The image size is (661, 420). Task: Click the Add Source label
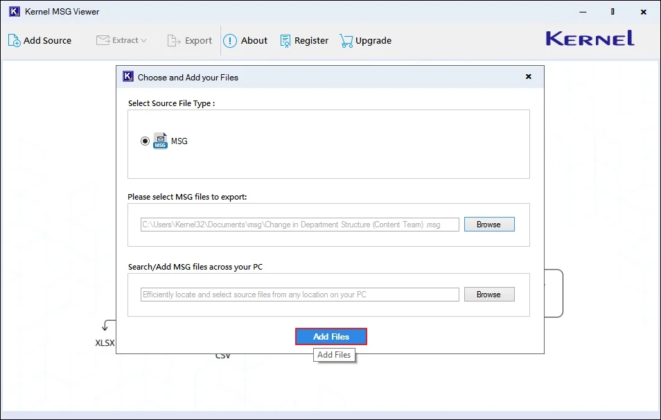coord(47,40)
